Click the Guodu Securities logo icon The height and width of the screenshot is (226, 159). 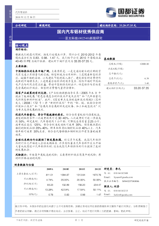pos(111,13)
